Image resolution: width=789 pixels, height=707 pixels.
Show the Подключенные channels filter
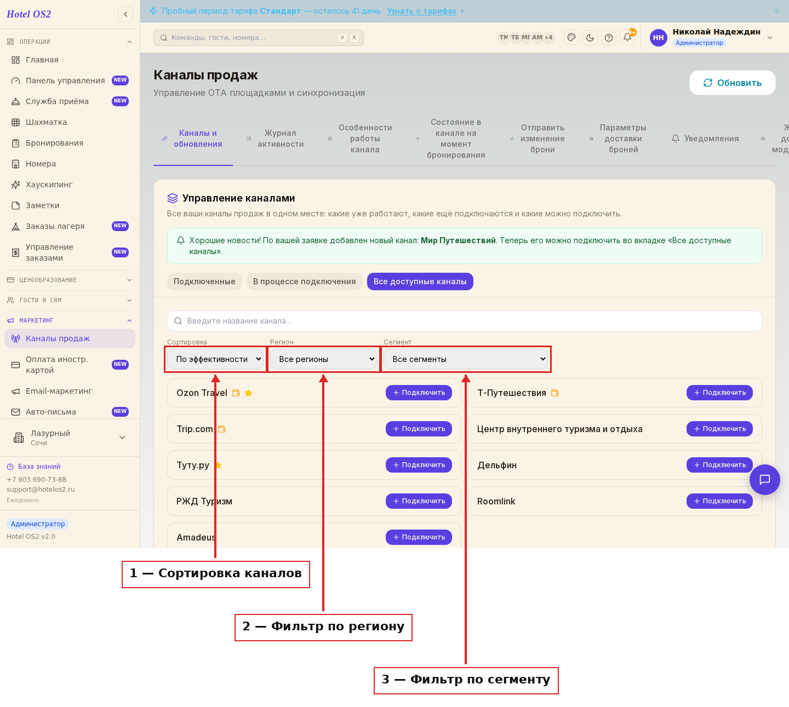204,281
